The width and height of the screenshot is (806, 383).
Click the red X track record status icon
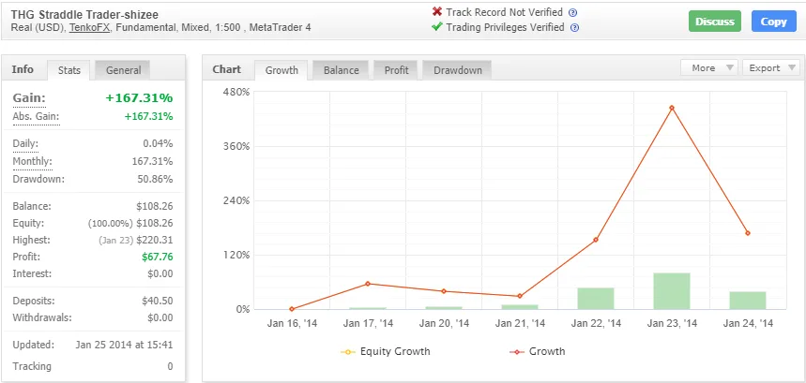pyautogui.click(x=436, y=12)
